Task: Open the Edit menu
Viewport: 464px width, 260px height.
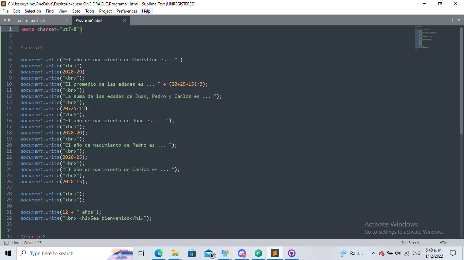Action: coord(17,11)
